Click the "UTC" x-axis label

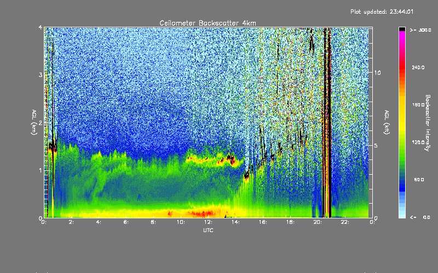click(x=208, y=230)
